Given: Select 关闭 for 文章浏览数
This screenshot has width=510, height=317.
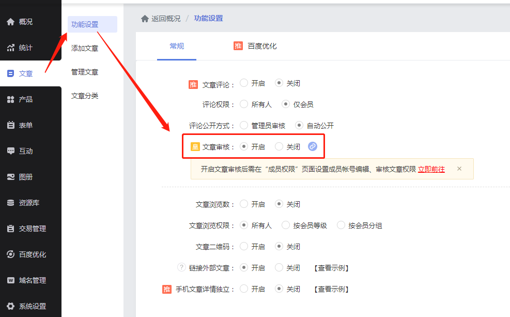Looking at the screenshot, I should click(x=279, y=204).
